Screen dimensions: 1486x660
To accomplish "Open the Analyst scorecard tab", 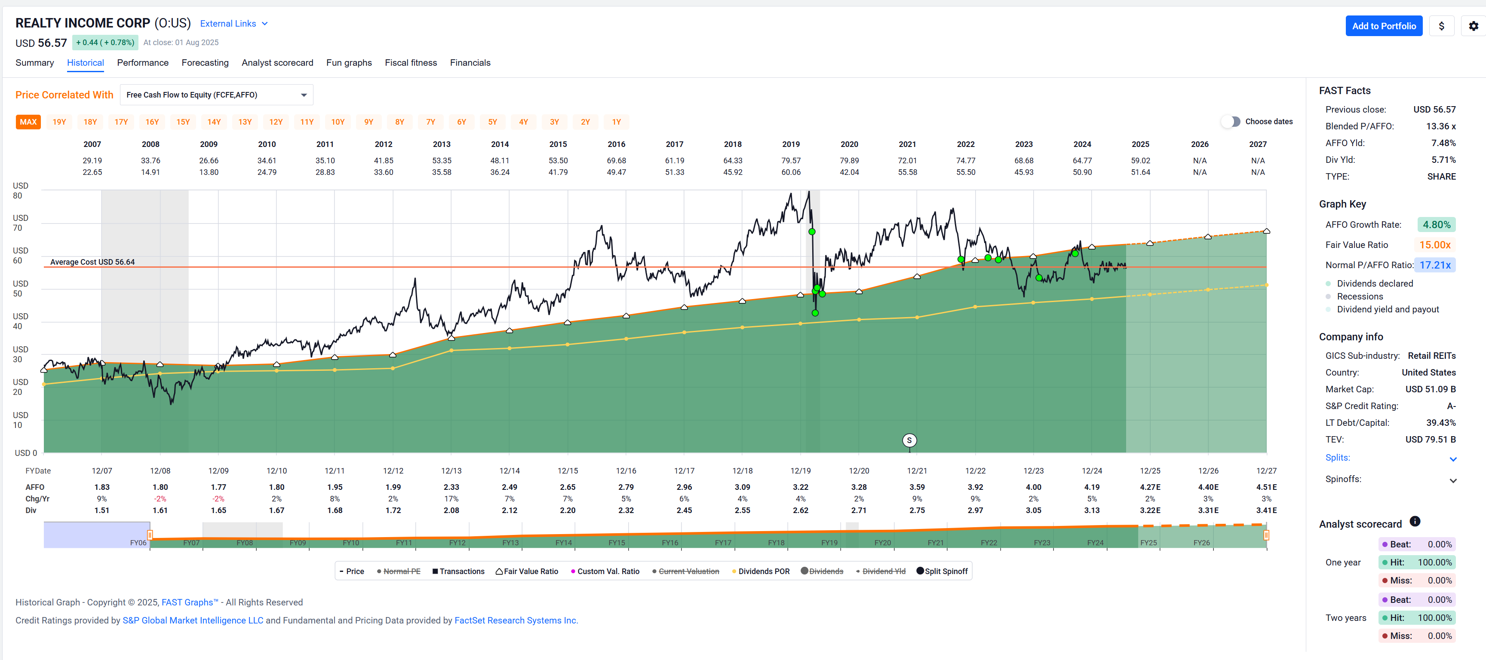I will pos(277,63).
